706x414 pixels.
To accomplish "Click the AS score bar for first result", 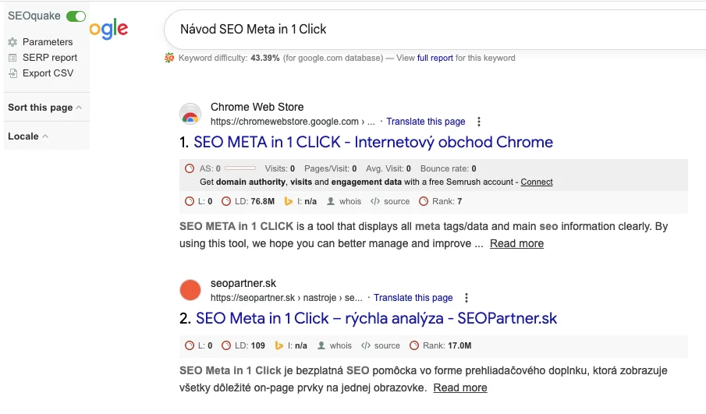I will pos(239,168).
